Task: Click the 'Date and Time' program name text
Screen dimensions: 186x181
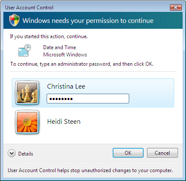Action: tap(60, 47)
